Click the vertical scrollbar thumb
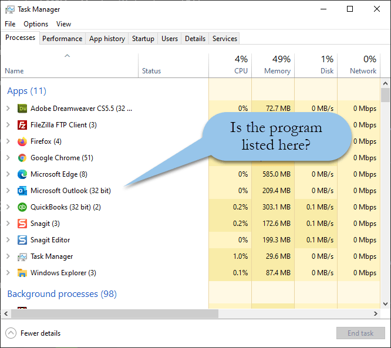 385,95
